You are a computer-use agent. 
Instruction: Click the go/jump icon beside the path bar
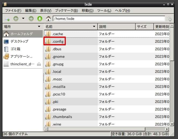tap(170, 19)
